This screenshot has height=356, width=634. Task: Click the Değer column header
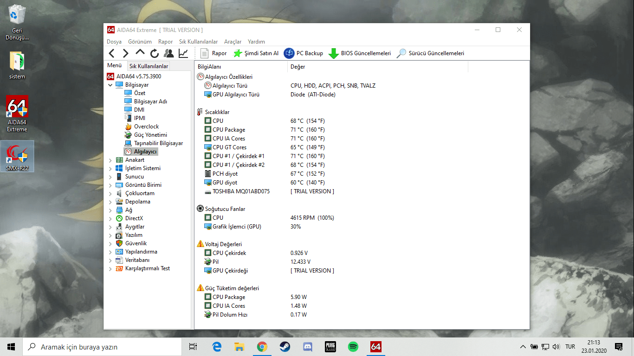(x=378, y=67)
